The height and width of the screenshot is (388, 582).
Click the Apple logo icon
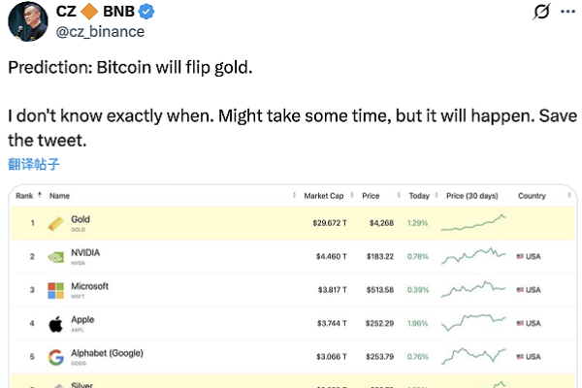pyautogui.click(x=56, y=324)
